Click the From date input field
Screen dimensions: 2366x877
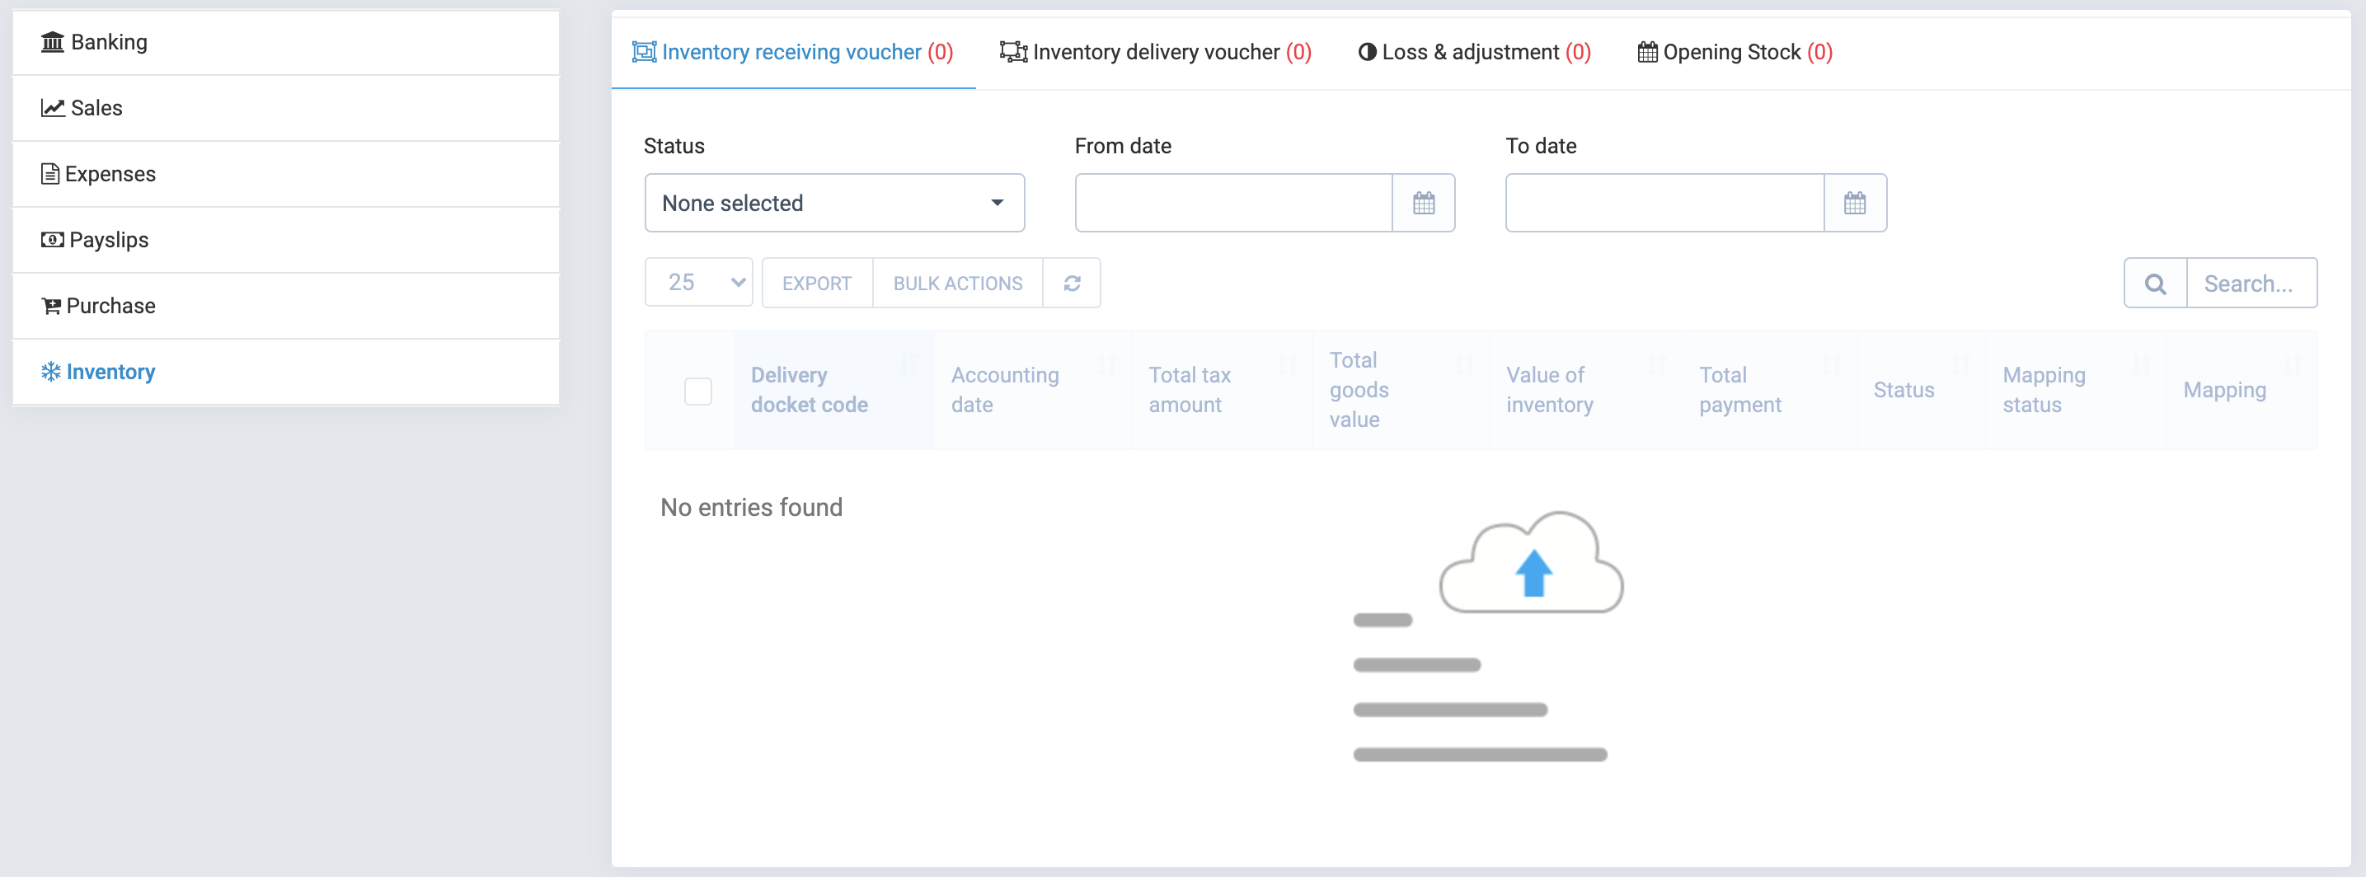[x=1233, y=203]
